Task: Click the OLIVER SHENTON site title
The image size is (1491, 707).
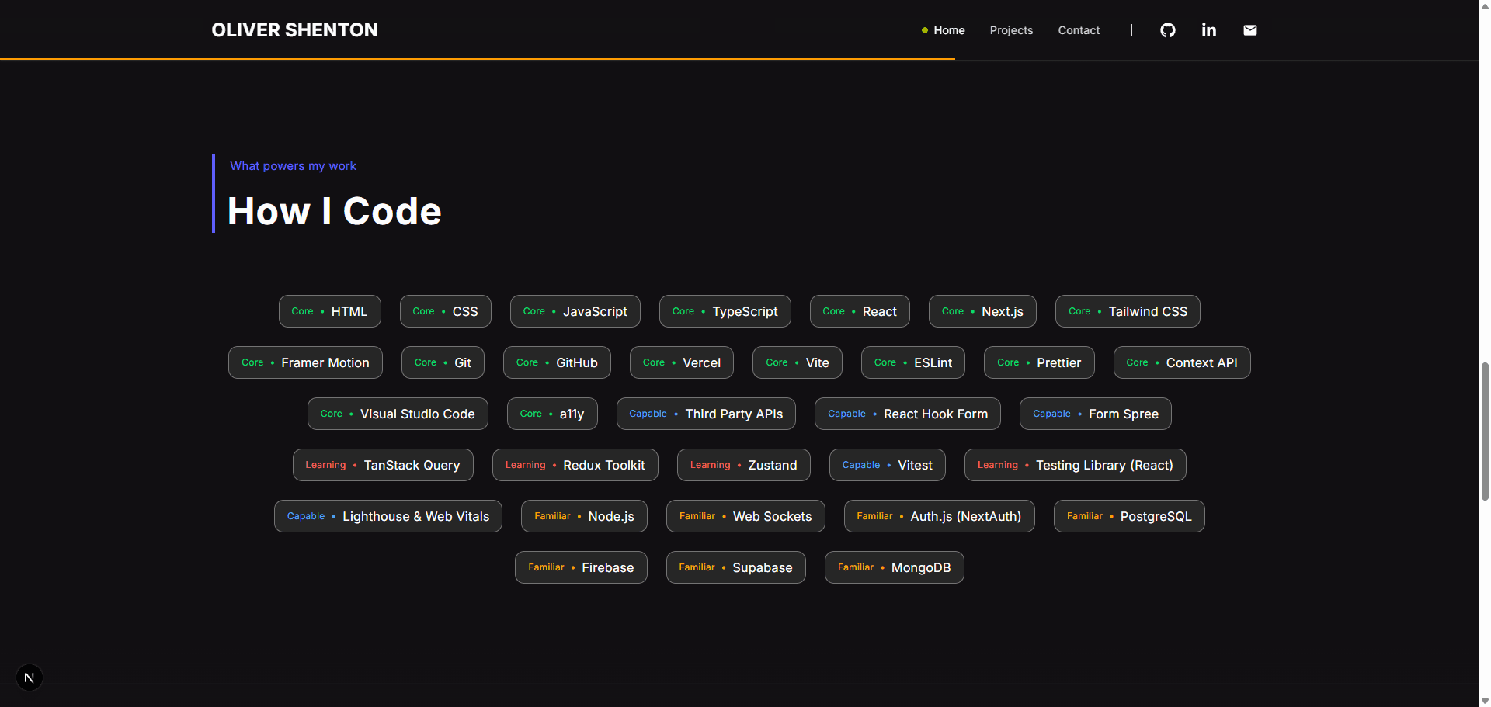Action: [295, 30]
